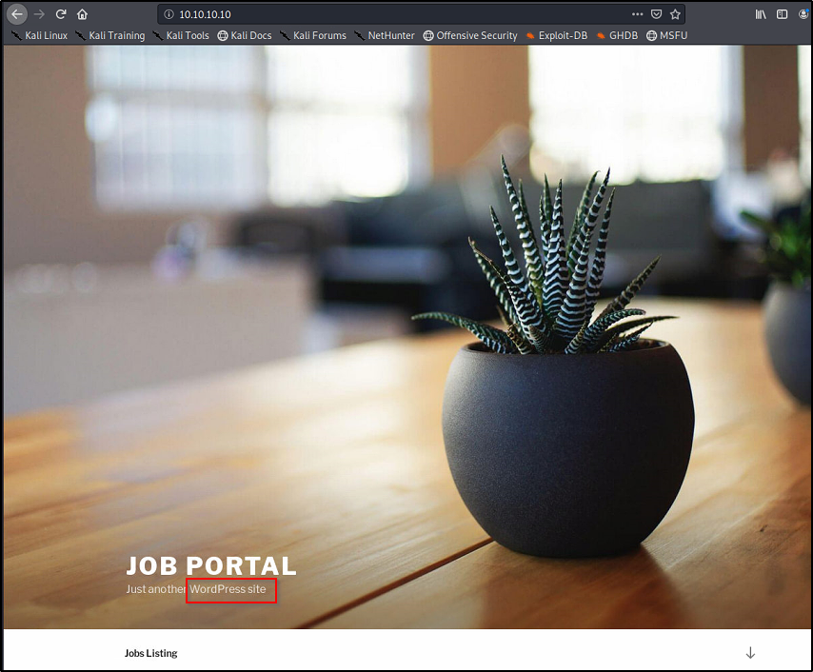
Task: Open the Firefox account icon
Action: pos(804,14)
